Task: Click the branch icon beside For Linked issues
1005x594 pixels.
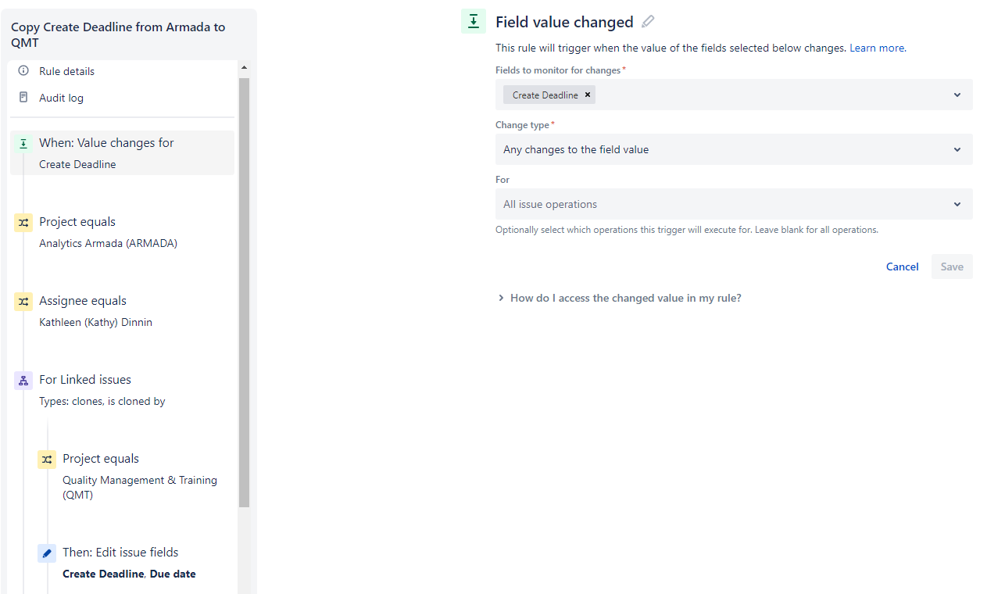Action: 23,381
